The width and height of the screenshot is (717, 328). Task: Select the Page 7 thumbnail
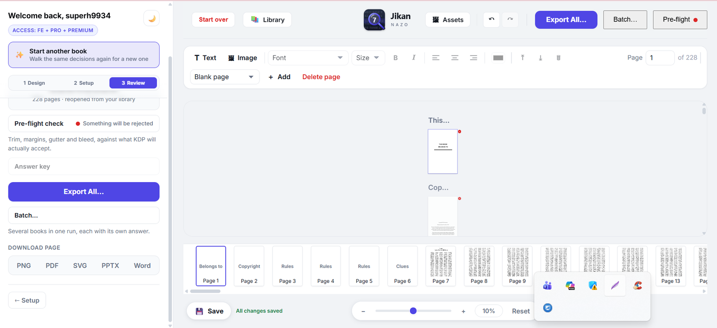(441, 266)
